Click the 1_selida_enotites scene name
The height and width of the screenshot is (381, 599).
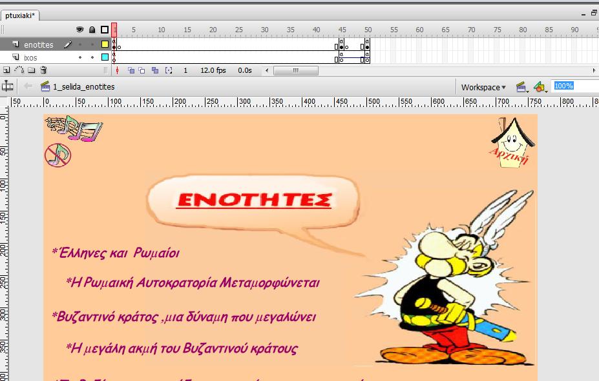click(83, 87)
